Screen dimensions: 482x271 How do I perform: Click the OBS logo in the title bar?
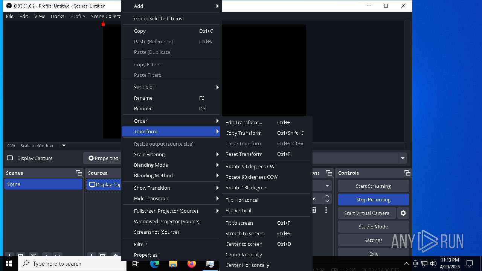(x=9, y=6)
